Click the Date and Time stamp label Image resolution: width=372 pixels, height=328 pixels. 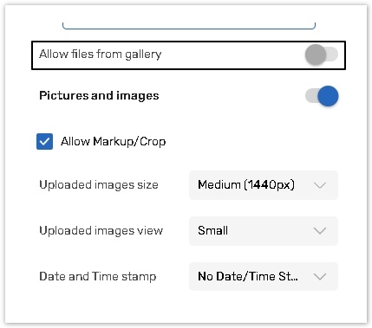tap(98, 277)
